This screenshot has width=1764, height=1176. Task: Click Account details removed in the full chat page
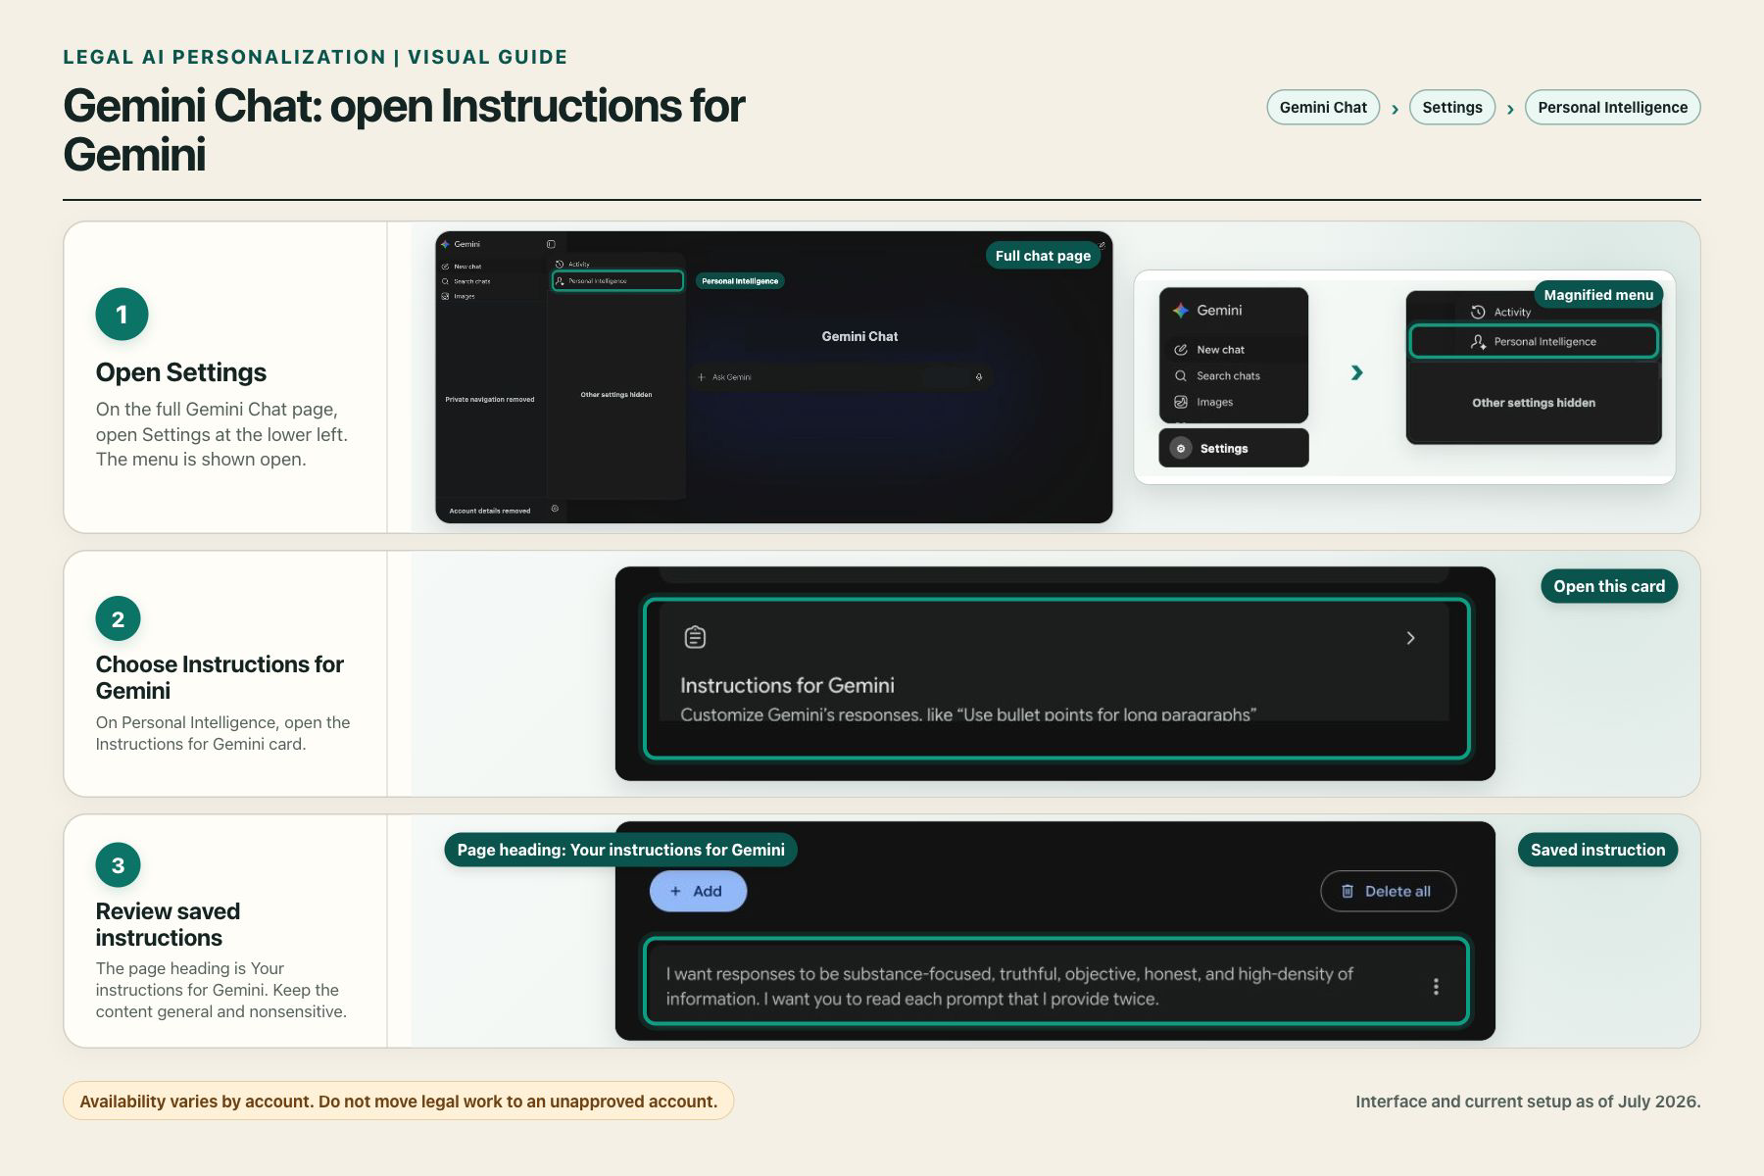point(490,511)
